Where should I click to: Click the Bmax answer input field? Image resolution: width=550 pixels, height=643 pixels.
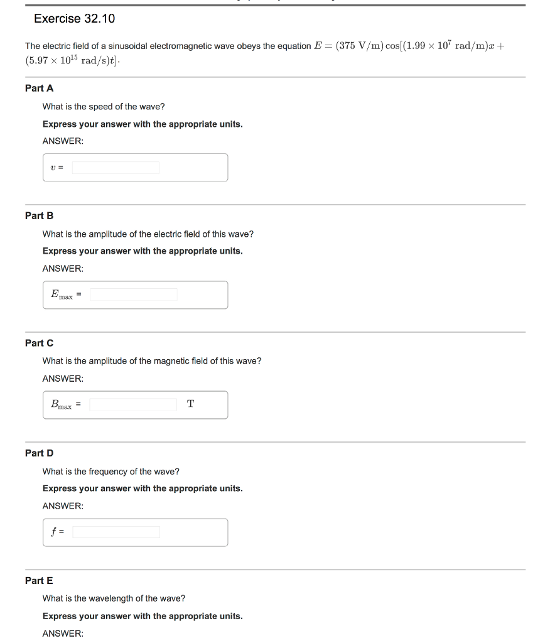point(133,404)
